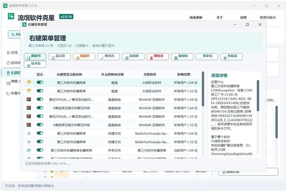
Task: Toggle display switch for 火绒安全软件 32位 row
Action: click(40, 91)
